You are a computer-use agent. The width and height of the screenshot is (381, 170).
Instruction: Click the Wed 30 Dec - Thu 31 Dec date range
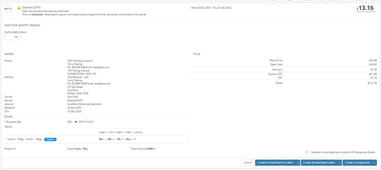pyautogui.click(x=211, y=8)
